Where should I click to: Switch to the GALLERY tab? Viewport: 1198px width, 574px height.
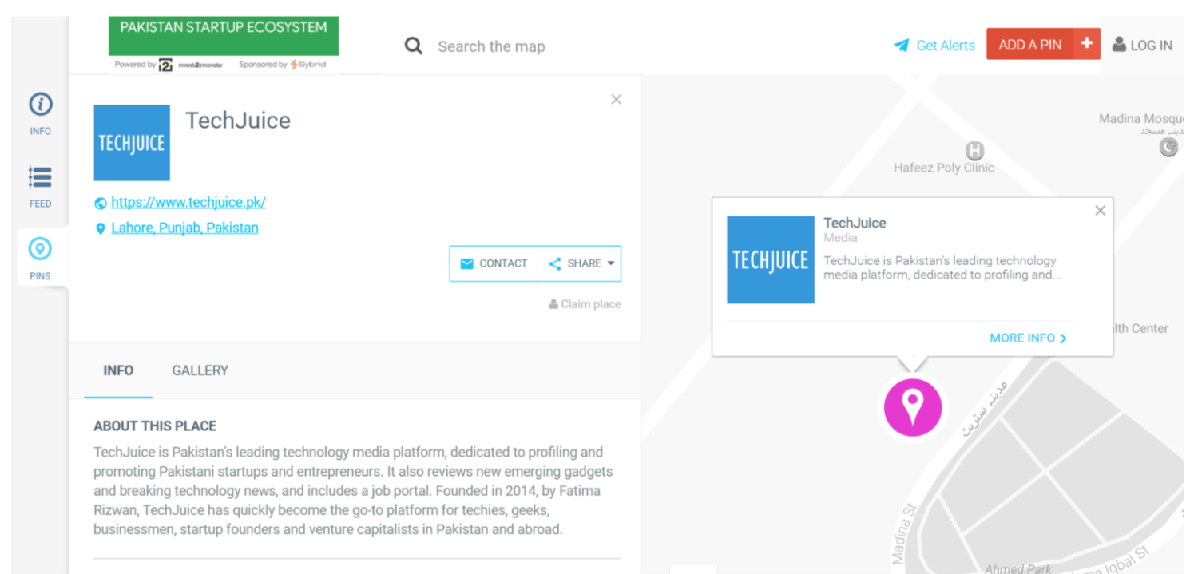point(200,370)
